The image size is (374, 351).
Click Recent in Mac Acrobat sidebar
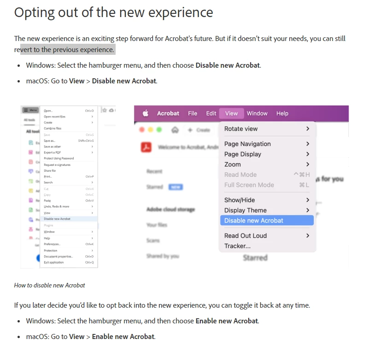[154, 171]
